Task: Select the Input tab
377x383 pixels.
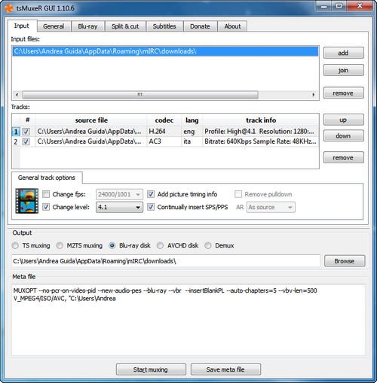Action: point(22,26)
